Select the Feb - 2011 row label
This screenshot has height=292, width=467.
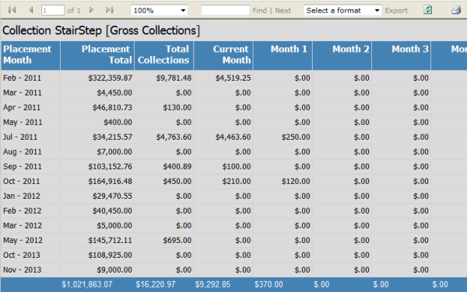[x=22, y=78]
